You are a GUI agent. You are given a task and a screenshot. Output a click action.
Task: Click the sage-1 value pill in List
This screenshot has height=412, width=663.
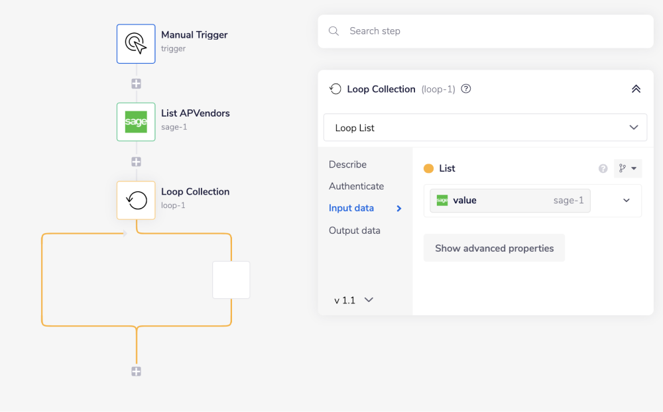(509, 201)
